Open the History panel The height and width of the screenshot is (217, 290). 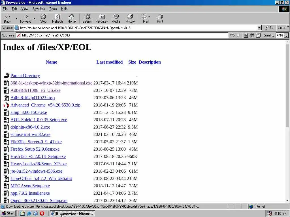130,18
